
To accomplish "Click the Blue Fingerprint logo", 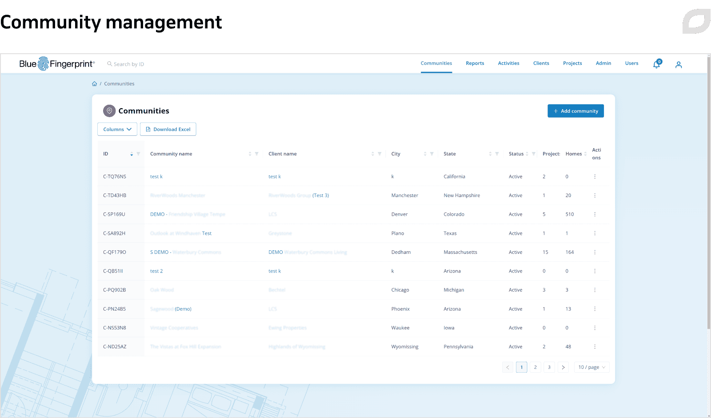I will pyautogui.click(x=57, y=64).
